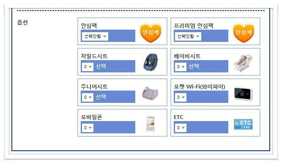The image size is (282, 163).
Task: Expand the 베이비시트 quantity dropdown
Action: pyautogui.click(x=181, y=66)
